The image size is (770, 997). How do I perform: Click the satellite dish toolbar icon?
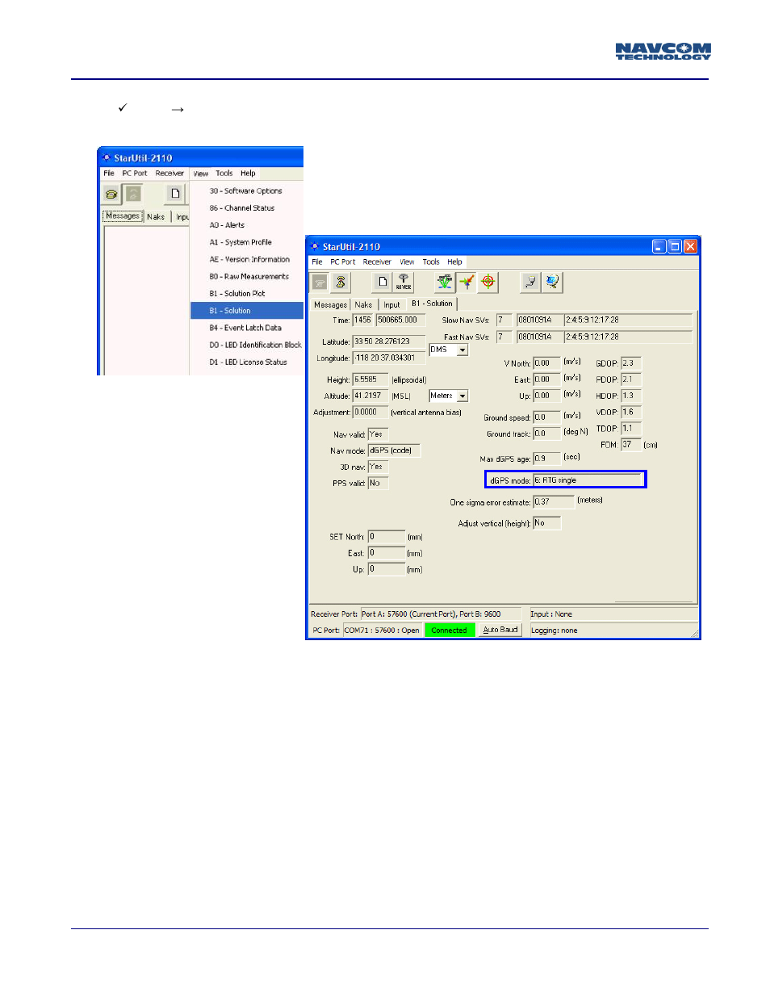pyautogui.click(x=530, y=282)
